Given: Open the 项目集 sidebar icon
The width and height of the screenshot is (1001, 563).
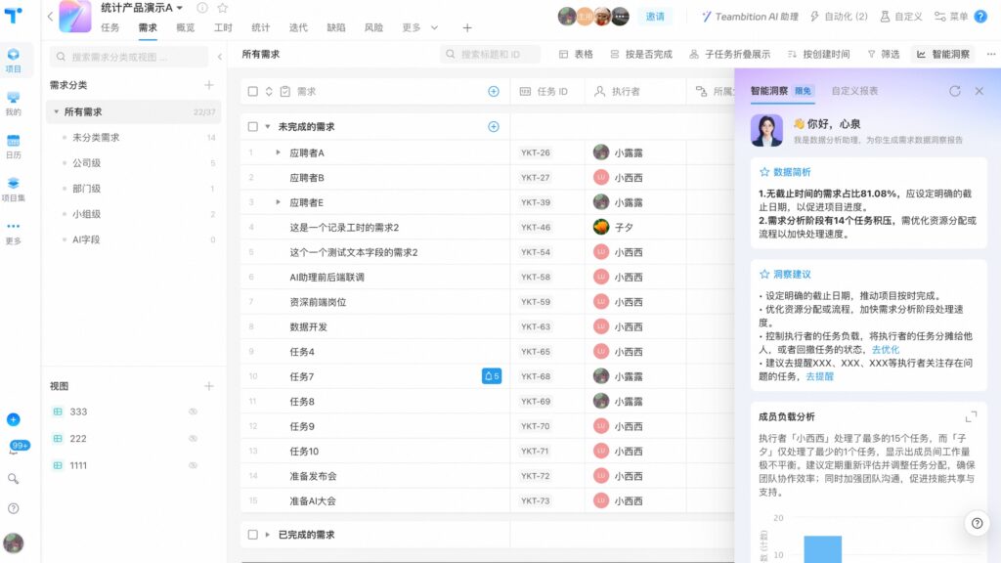Looking at the screenshot, I should [13, 190].
